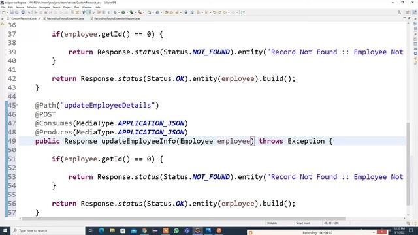Click the toolbar search magnifier icon
This screenshot has height=235, width=418.
coord(399,12)
